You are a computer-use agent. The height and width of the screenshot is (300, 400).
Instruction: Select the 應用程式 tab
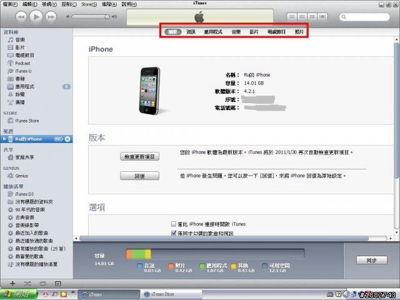pos(213,32)
